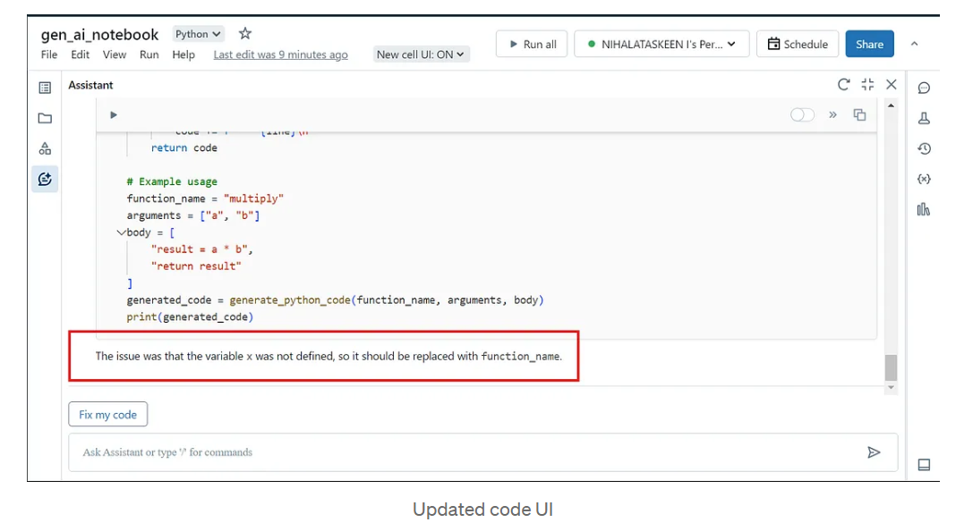Send the Assistant prompt with the arrow icon
973x531 pixels.
(x=875, y=452)
